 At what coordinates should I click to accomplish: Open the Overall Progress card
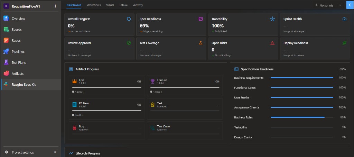(x=99, y=24)
